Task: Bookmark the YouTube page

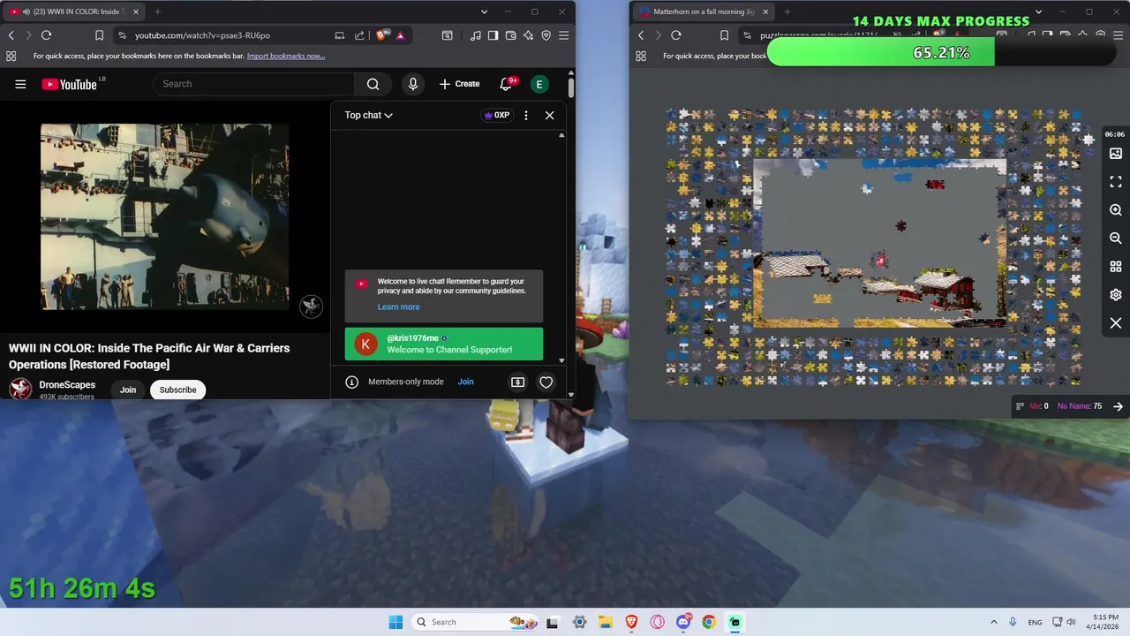Action: pos(99,35)
